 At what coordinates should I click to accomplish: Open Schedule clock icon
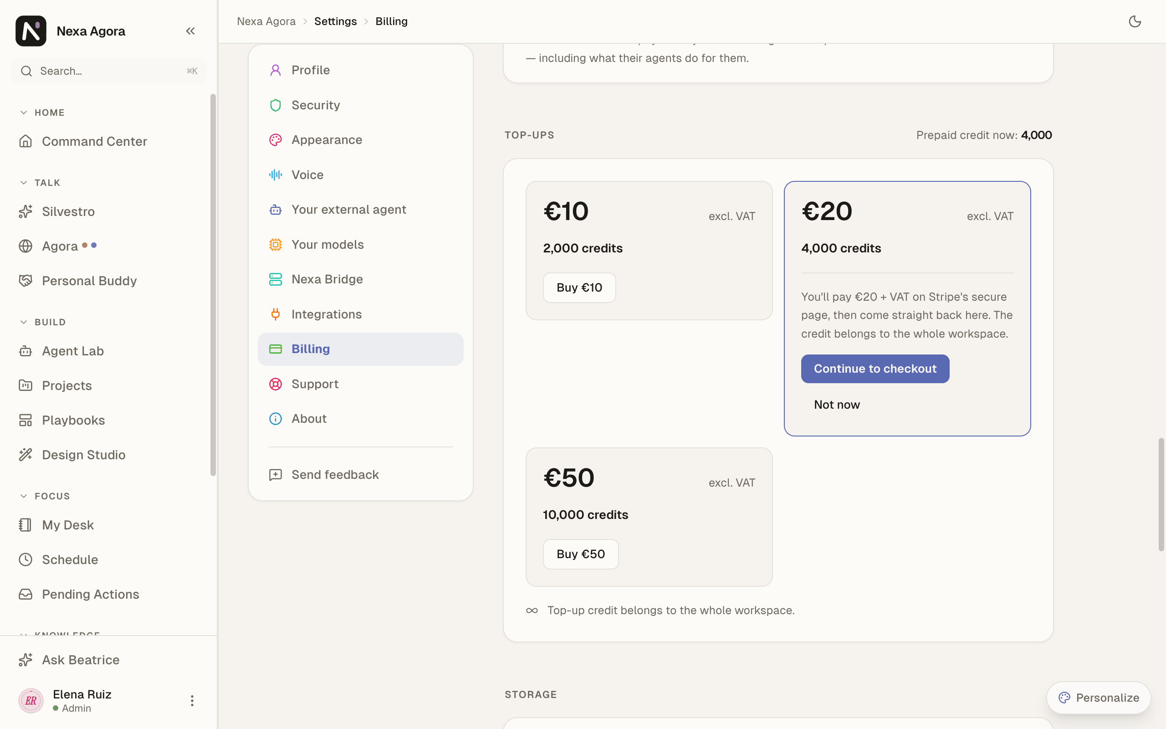tap(26, 560)
